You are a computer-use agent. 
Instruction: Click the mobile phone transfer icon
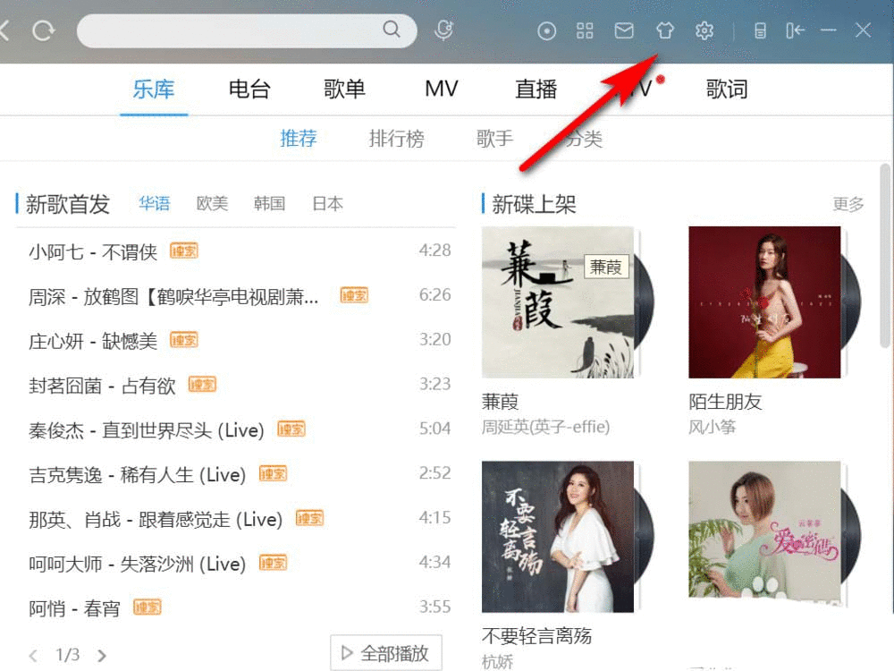click(759, 30)
